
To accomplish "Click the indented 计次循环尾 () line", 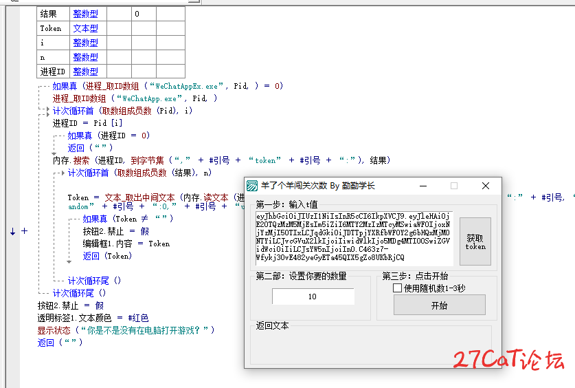I will (94, 281).
